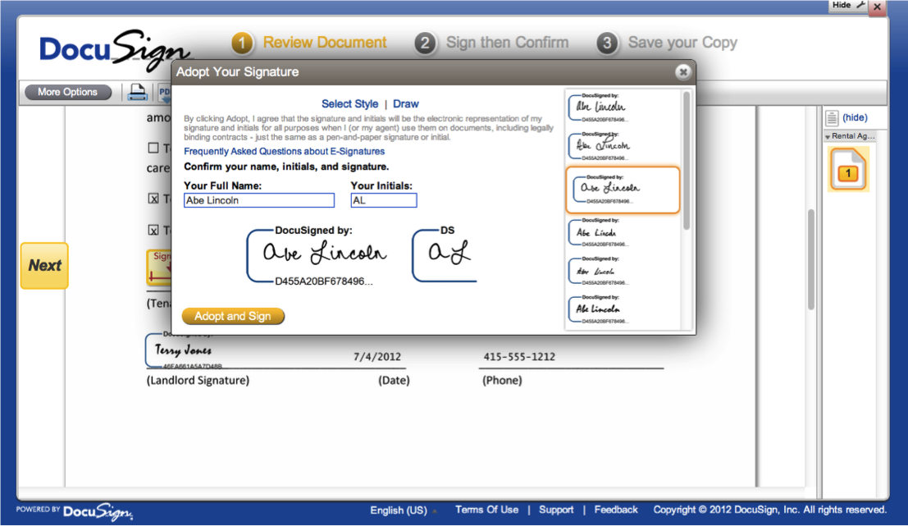This screenshot has height=526, width=908.
Task: Click the Sign Here tag in document
Action: (158, 267)
